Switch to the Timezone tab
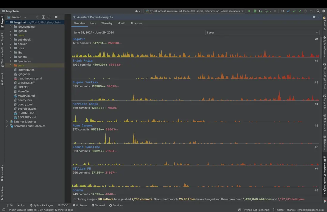This screenshot has height=212, width=327. pos(136,23)
